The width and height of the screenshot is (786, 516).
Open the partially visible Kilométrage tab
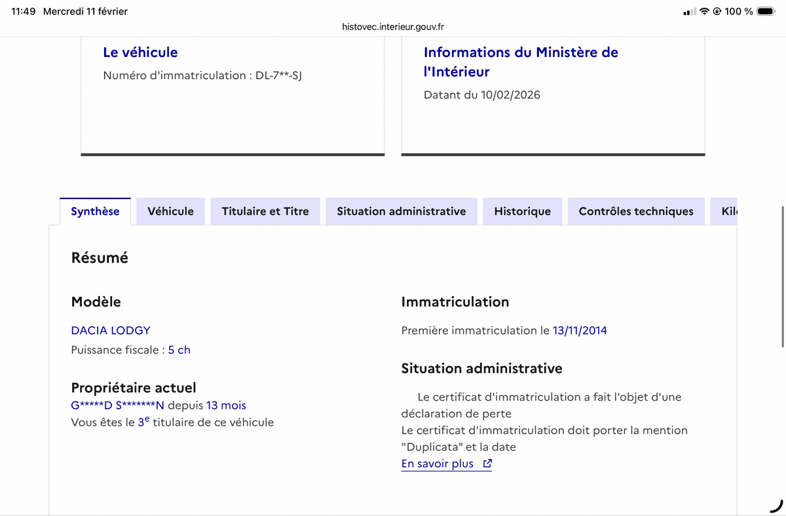[724, 211]
